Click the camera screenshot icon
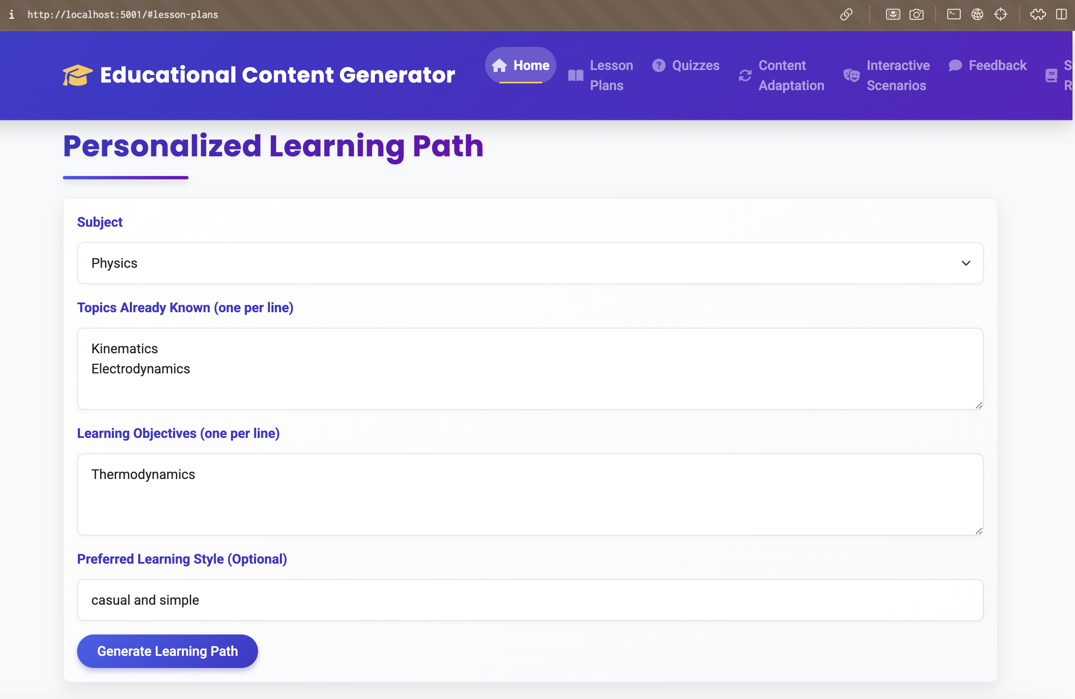This screenshot has width=1075, height=699. click(916, 15)
